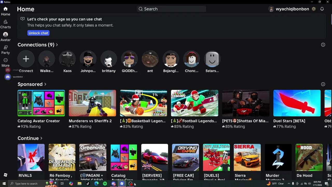Viewport: 332px width, 187px height.
Task: Open the Duel Stars knife thumbnail
Action: coord(297,103)
